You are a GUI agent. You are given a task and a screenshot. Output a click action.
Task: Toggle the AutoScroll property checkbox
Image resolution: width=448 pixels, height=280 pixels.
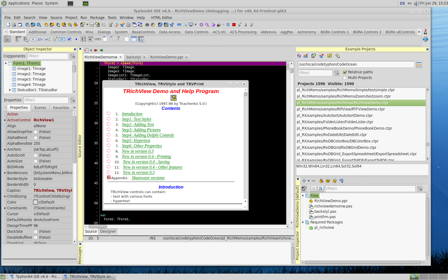35,155
